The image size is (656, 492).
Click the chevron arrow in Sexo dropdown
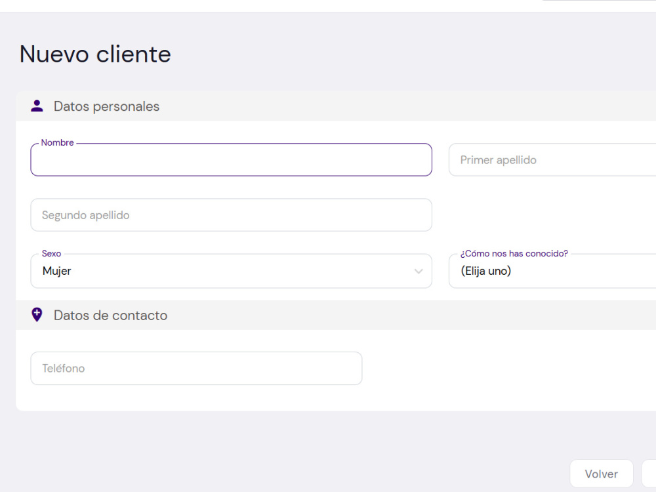point(419,272)
